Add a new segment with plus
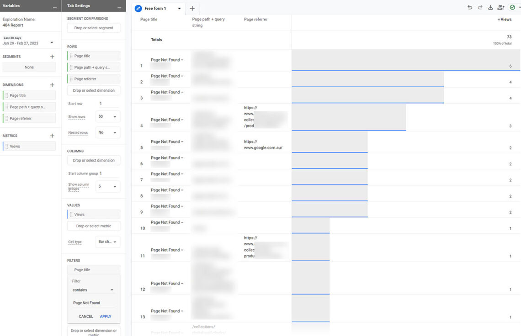This screenshot has height=336, width=521. point(52,57)
